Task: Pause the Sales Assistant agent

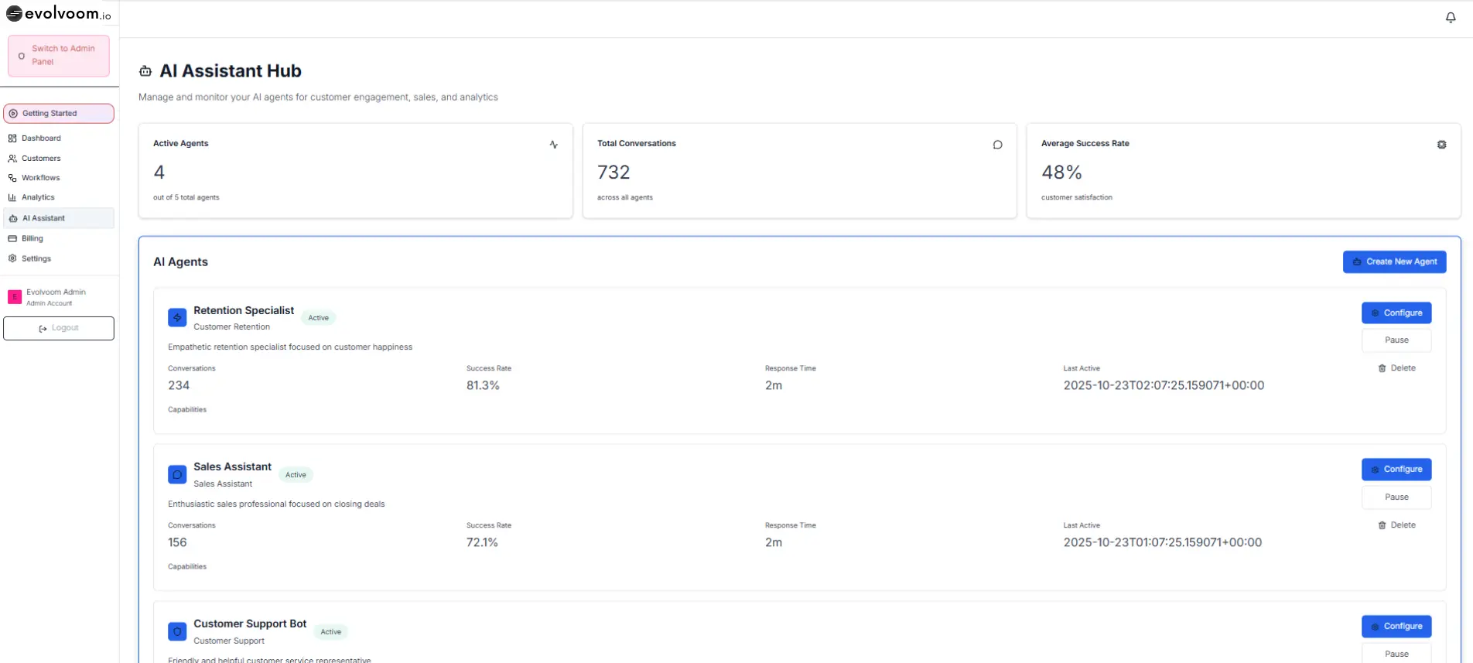Action: point(1396,497)
